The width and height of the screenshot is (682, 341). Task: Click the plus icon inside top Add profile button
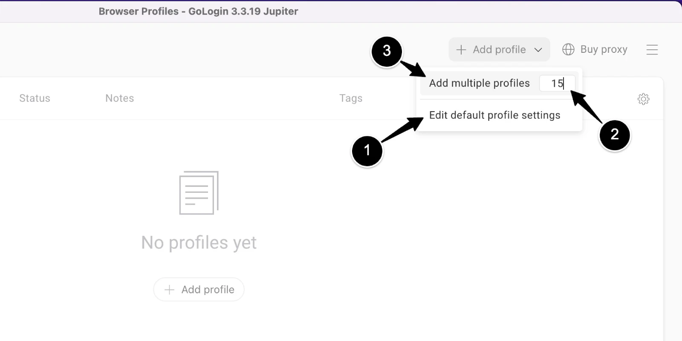461,49
